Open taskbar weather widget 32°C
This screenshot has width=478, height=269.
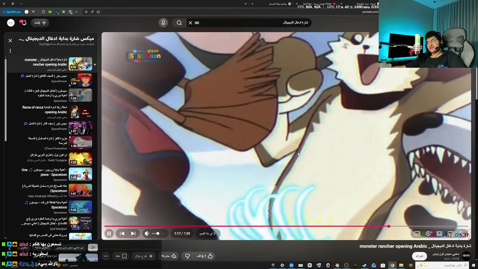[68, 265]
